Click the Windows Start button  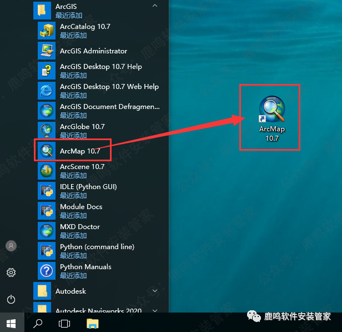11,323
